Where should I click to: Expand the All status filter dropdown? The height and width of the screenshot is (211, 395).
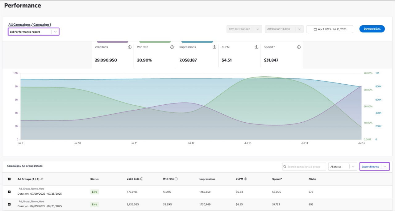click(352, 167)
